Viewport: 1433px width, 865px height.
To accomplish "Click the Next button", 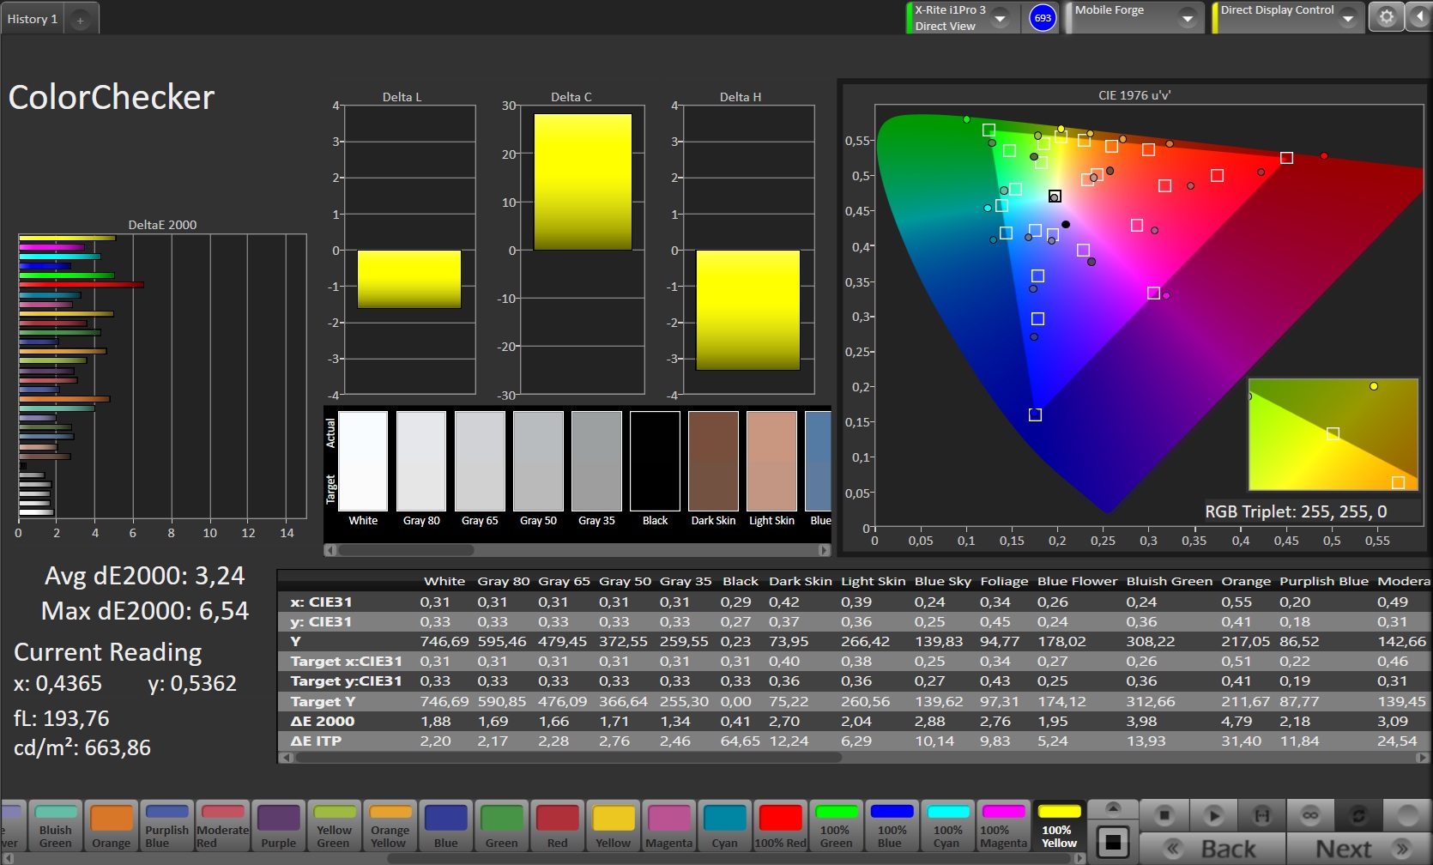I will tap(1357, 849).
